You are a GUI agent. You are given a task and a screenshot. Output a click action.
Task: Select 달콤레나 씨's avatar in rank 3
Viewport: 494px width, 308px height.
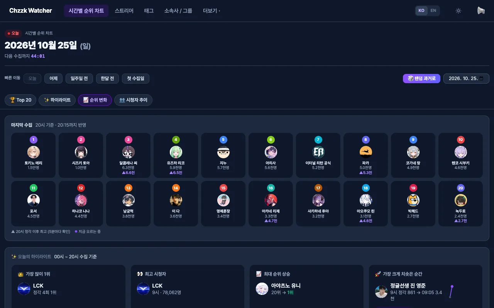(129, 152)
